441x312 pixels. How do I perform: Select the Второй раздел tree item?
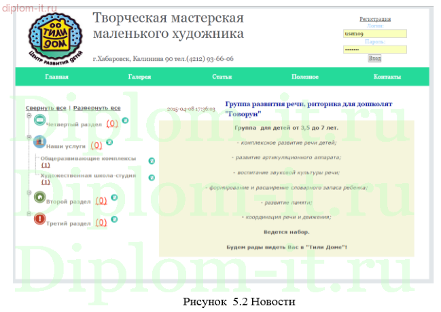click(69, 201)
